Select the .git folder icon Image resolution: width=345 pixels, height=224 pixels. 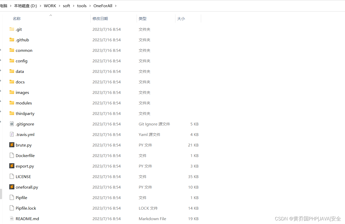12,29
